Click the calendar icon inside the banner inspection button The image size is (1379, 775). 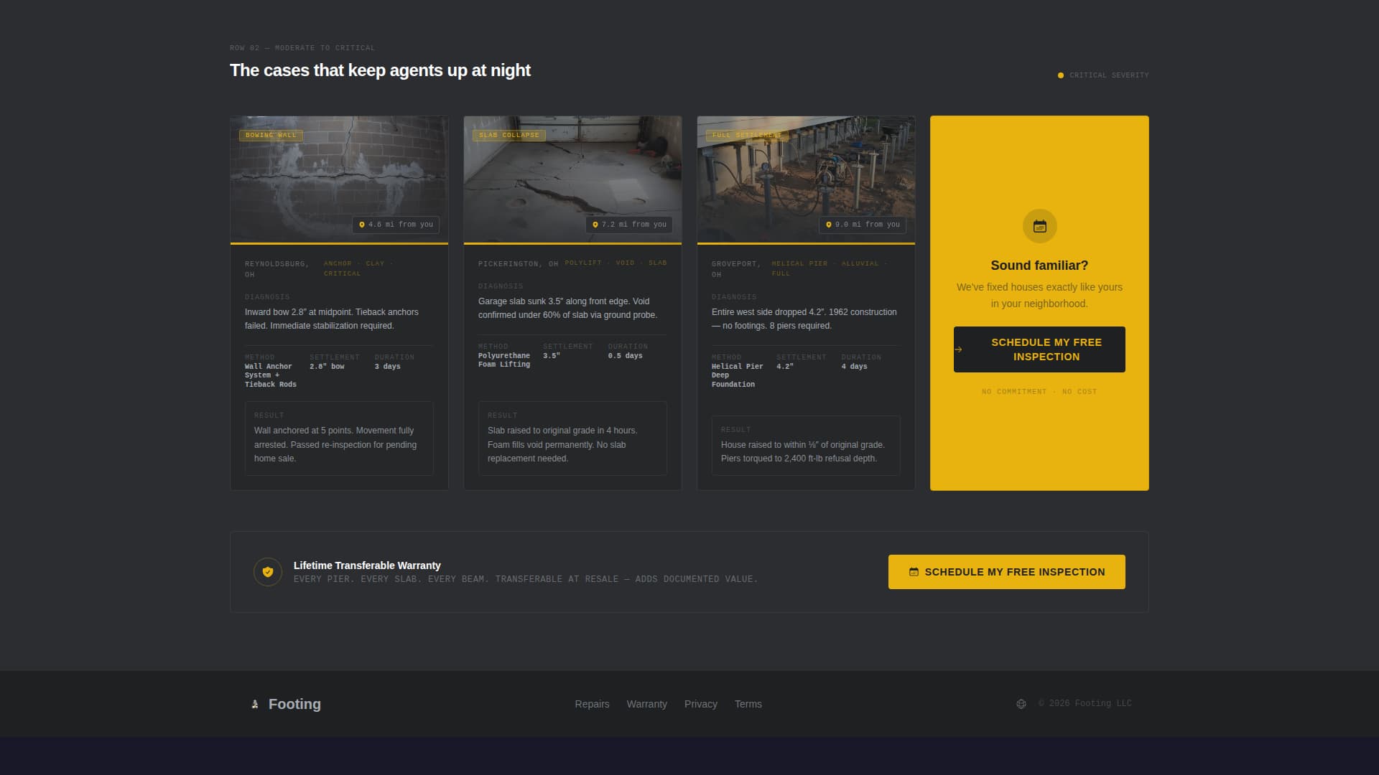[x=914, y=572]
